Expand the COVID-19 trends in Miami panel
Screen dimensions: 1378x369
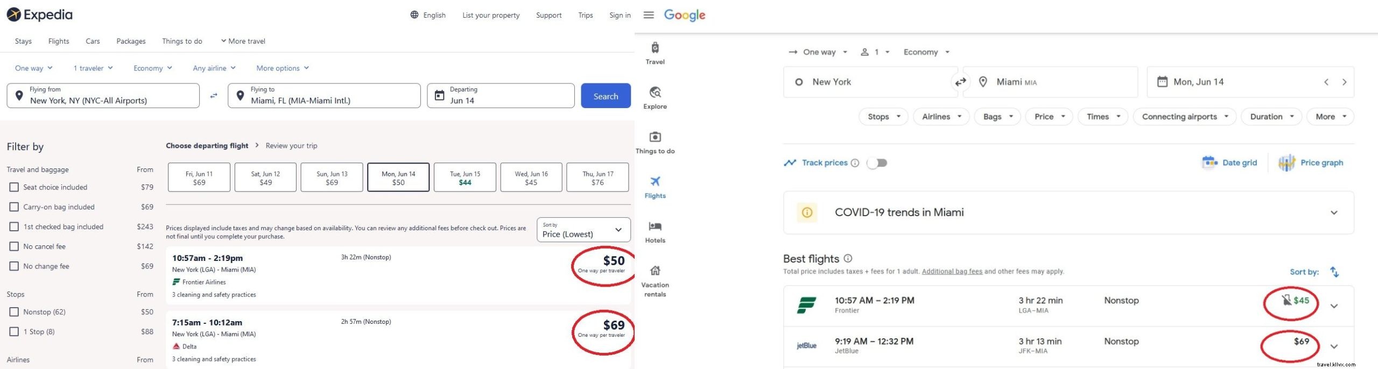coord(1334,212)
